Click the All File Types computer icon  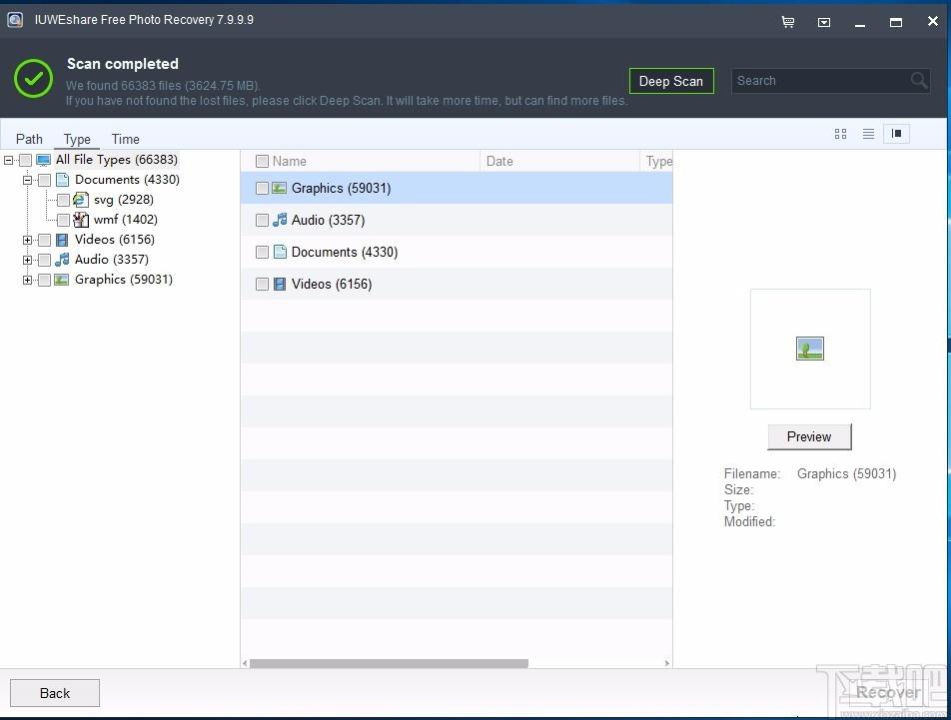pos(43,160)
